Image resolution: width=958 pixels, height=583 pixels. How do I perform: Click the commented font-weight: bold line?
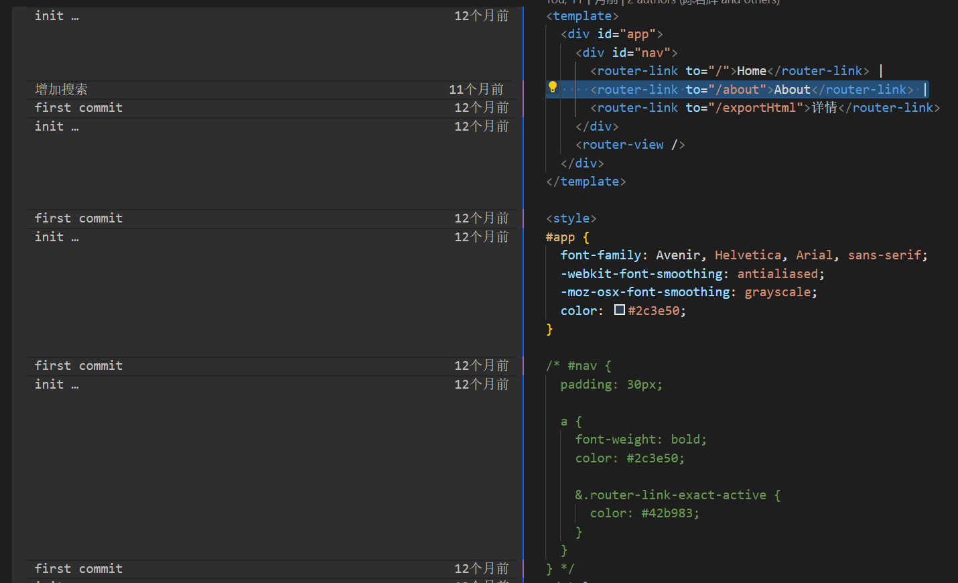click(641, 440)
